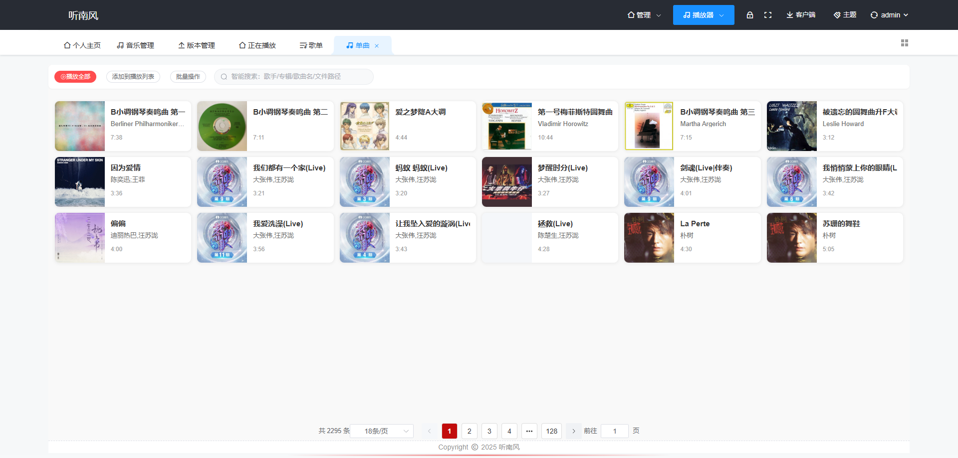The image size is (958, 458).
Task: Jump to last page 128
Action: click(x=552, y=431)
